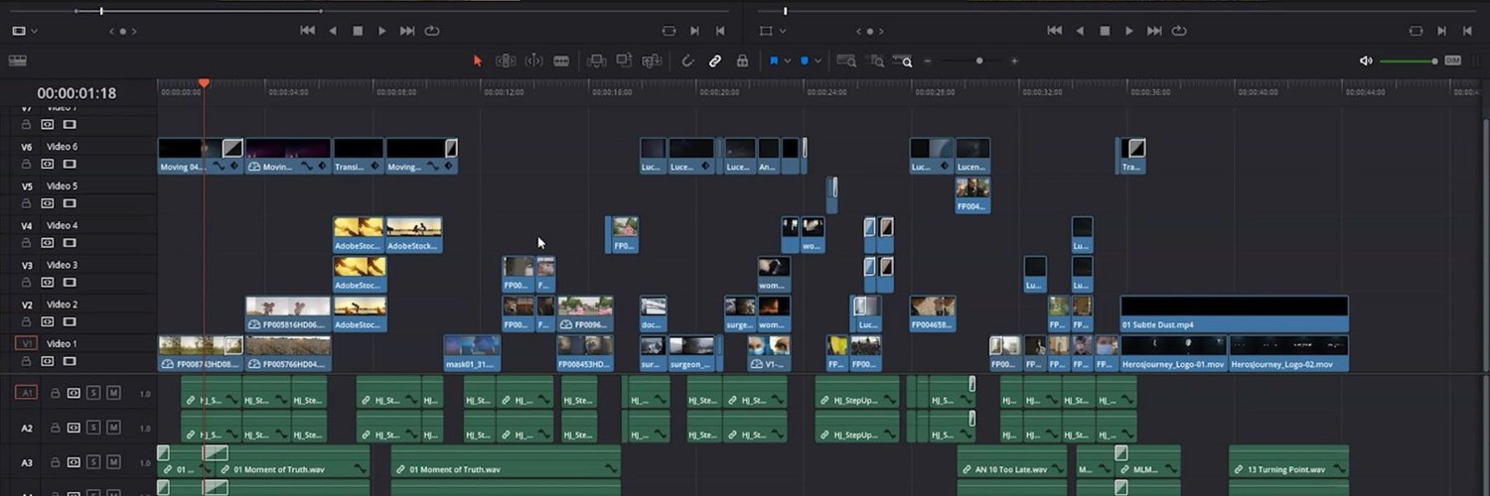Stop playback in right timeline viewer
This screenshot has height=496, width=1490.
[1105, 31]
